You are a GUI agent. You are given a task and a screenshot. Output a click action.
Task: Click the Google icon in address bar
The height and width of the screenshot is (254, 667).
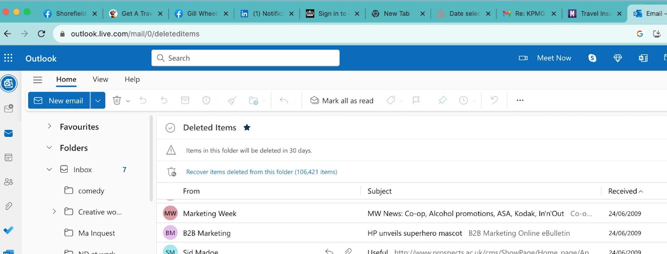coord(640,34)
